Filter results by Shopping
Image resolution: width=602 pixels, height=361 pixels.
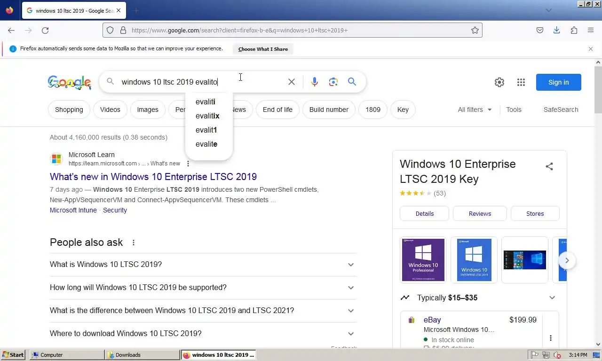(x=69, y=110)
